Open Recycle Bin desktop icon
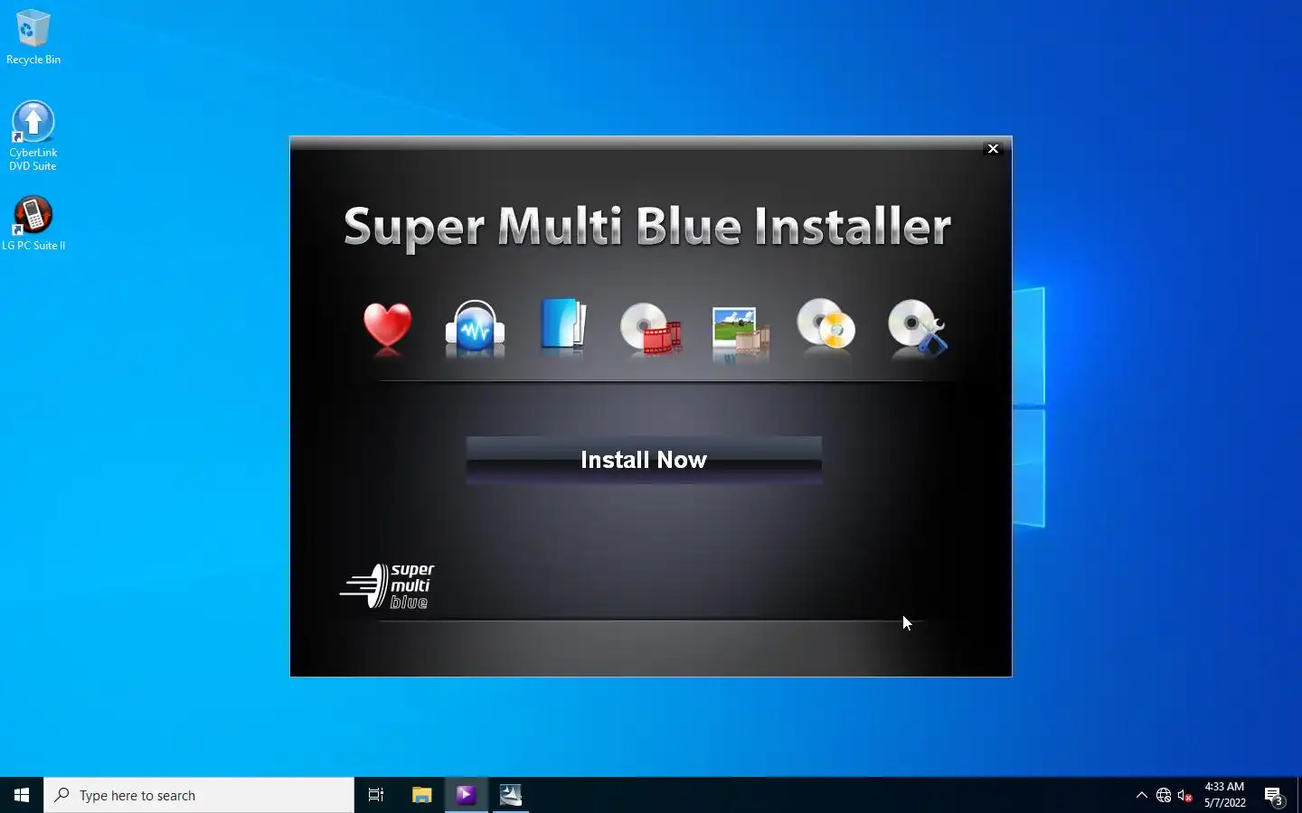The width and height of the screenshot is (1302, 813). (33, 37)
